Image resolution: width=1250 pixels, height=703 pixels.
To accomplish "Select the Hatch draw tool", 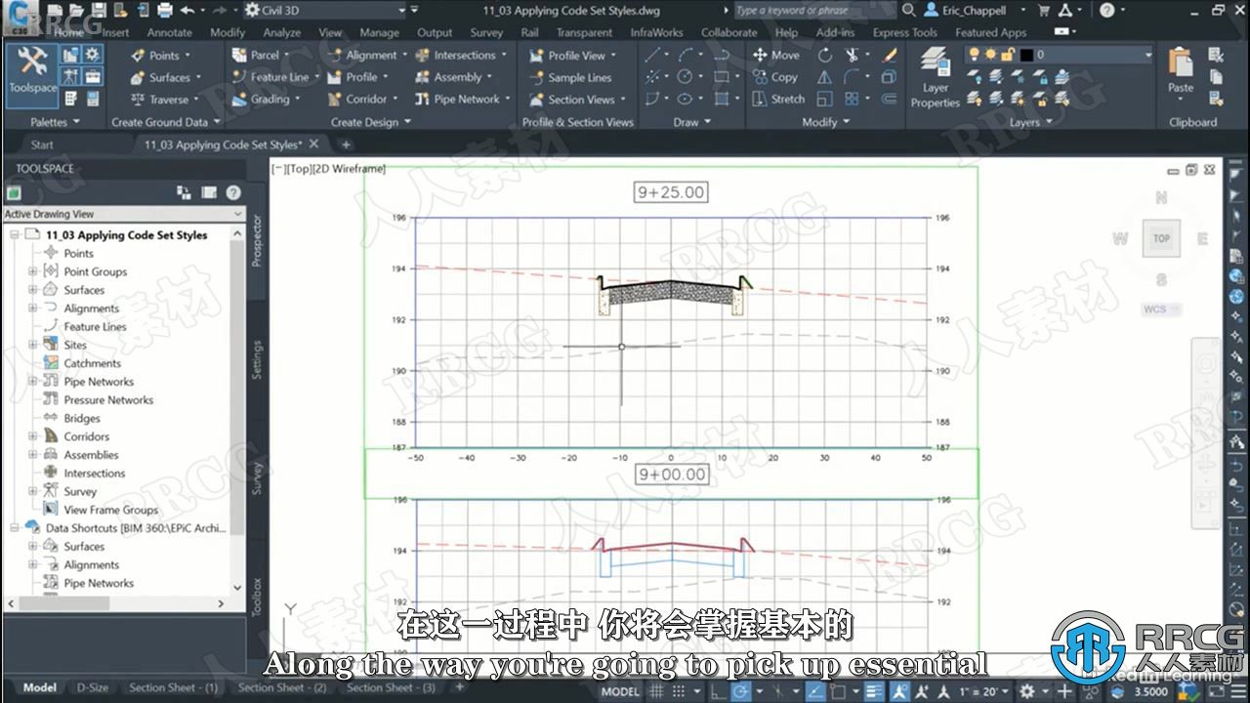I will pyautogui.click(x=722, y=99).
